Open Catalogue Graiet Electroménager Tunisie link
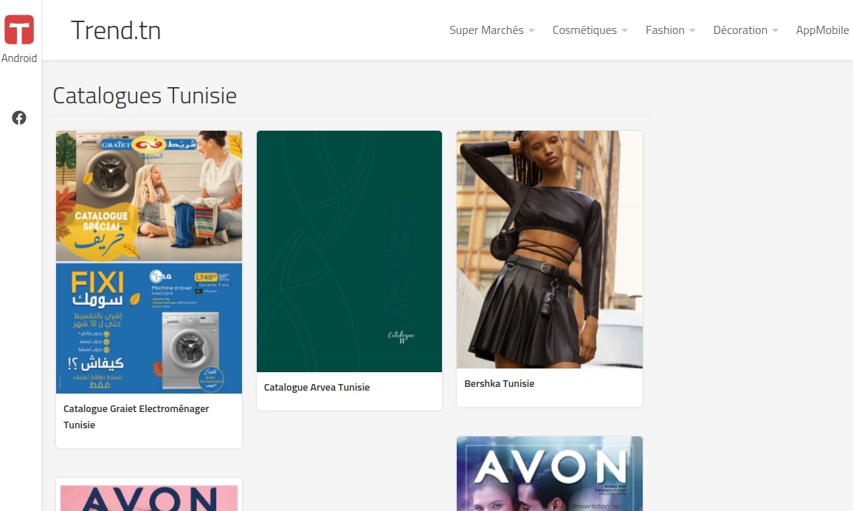Image resolution: width=853 pixels, height=511 pixels. pyautogui.click(x=136, y=417)
